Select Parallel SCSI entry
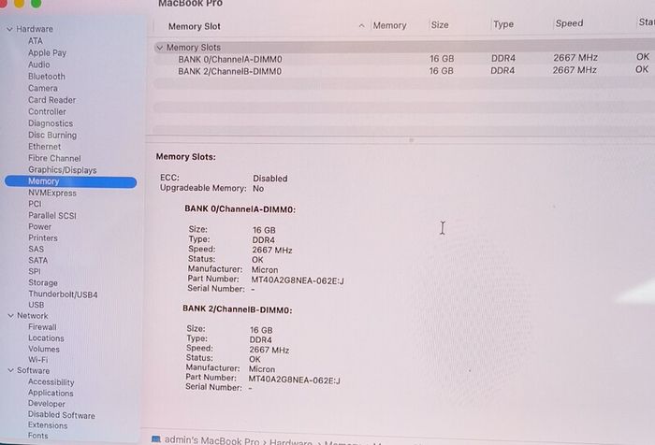The width and height of the screenshot is (655, 445). coord(52,215)
